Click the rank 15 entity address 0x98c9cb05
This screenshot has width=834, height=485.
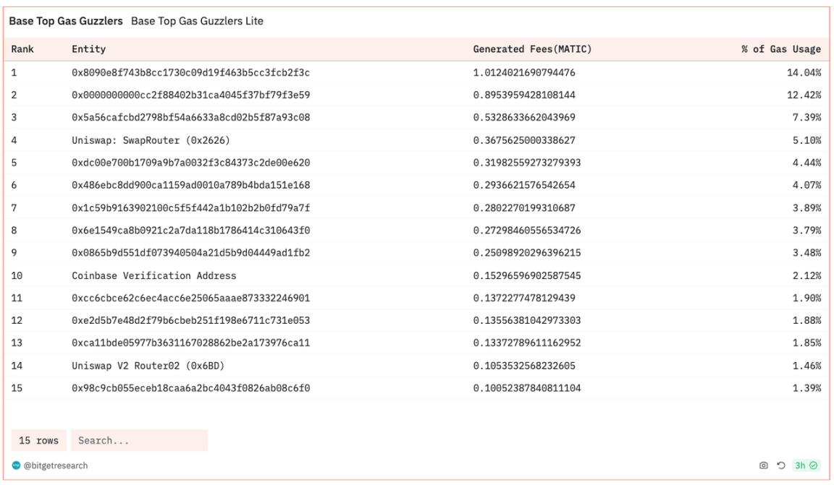point(190,388)
